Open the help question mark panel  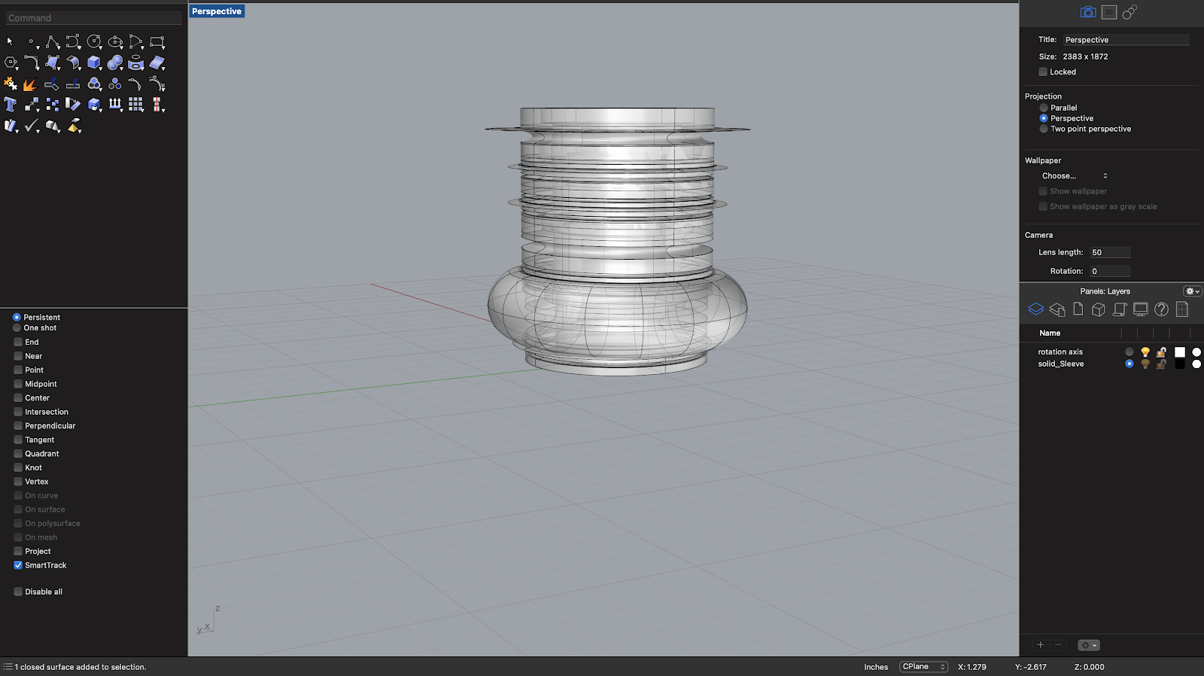click(1161, 309)
